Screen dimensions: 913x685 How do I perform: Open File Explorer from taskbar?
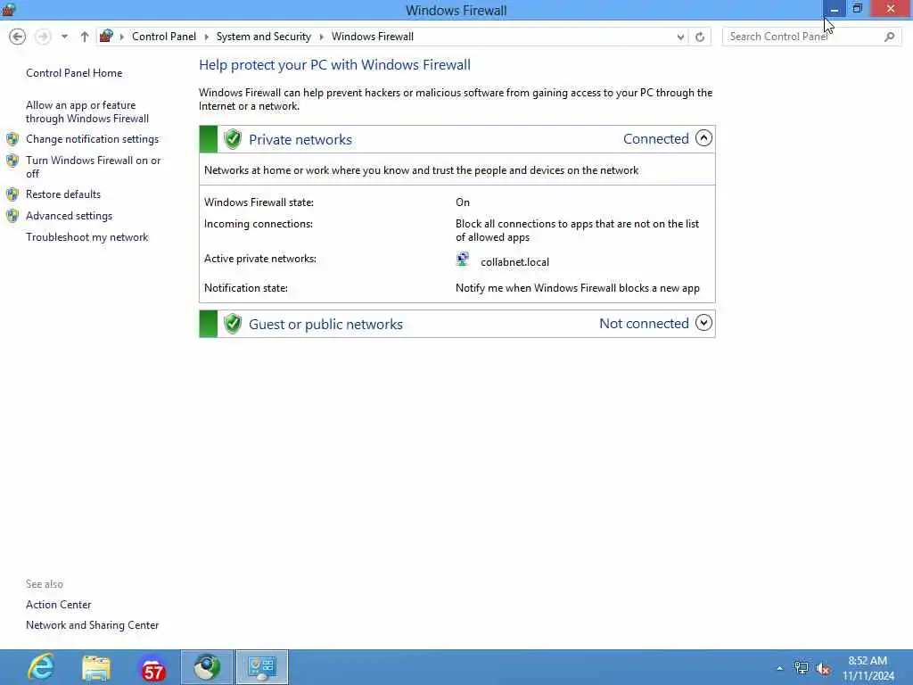coord(96,667)
